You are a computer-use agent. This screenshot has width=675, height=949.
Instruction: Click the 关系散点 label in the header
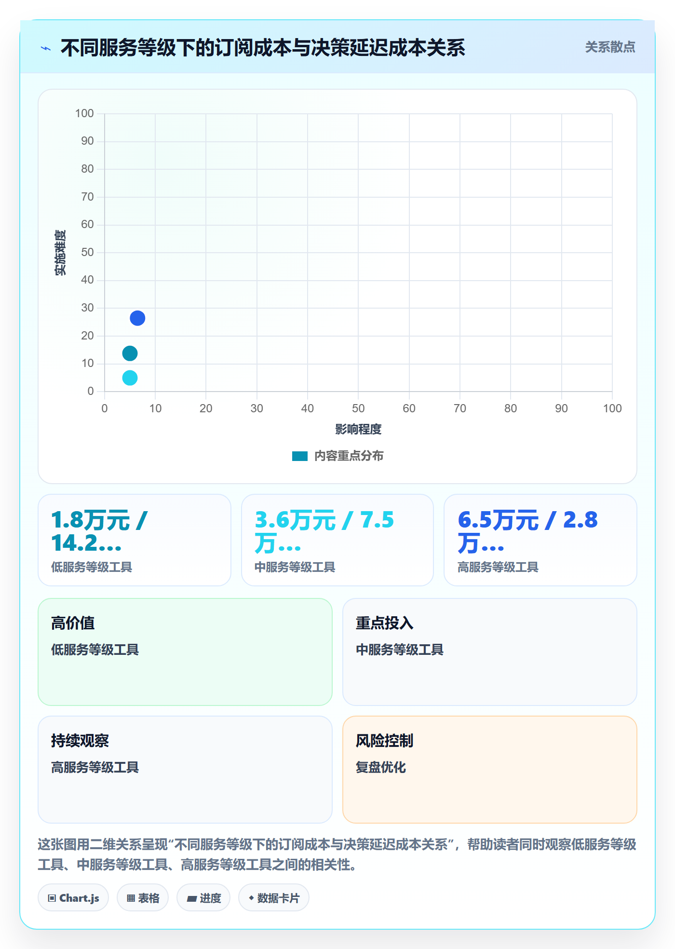click(610, 47)
